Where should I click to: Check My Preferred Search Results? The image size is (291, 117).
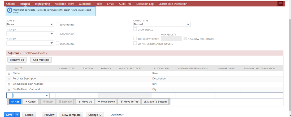coord(135,43)
